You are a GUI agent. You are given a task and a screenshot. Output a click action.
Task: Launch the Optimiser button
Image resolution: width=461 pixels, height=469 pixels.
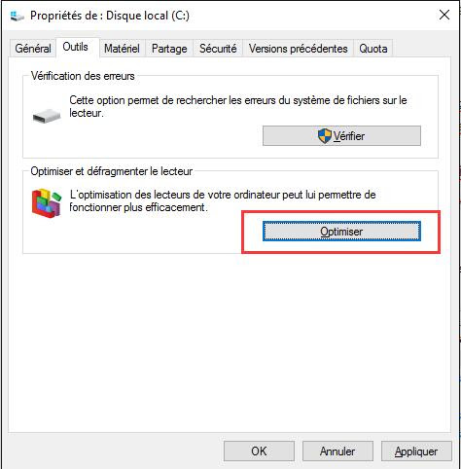[x=341, y=232]
